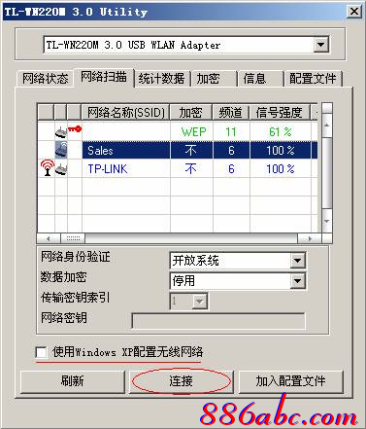Screen dimensions: 366x429
Task: Click the 不 encryption cell in Sales row
Action: pos(191,150)
